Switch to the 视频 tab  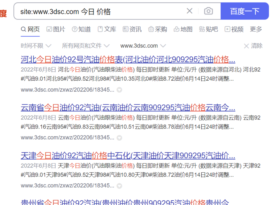[x=234, y=29]
